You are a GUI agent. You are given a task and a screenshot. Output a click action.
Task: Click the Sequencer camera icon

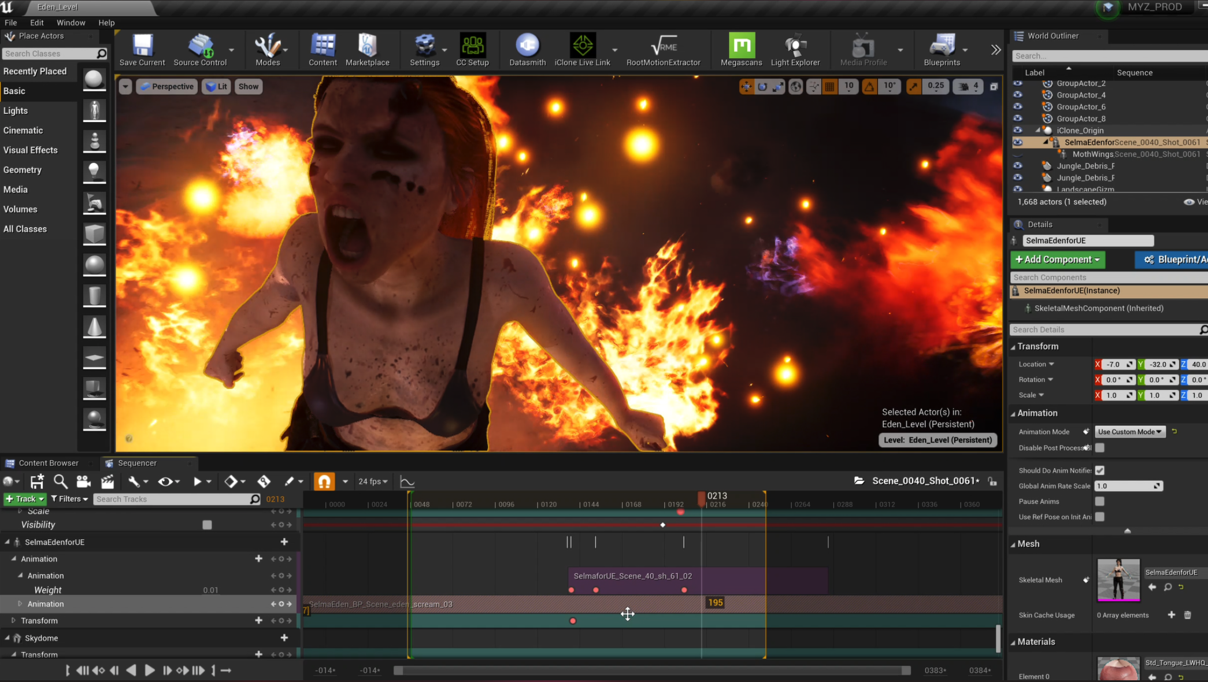click(83, 481)
